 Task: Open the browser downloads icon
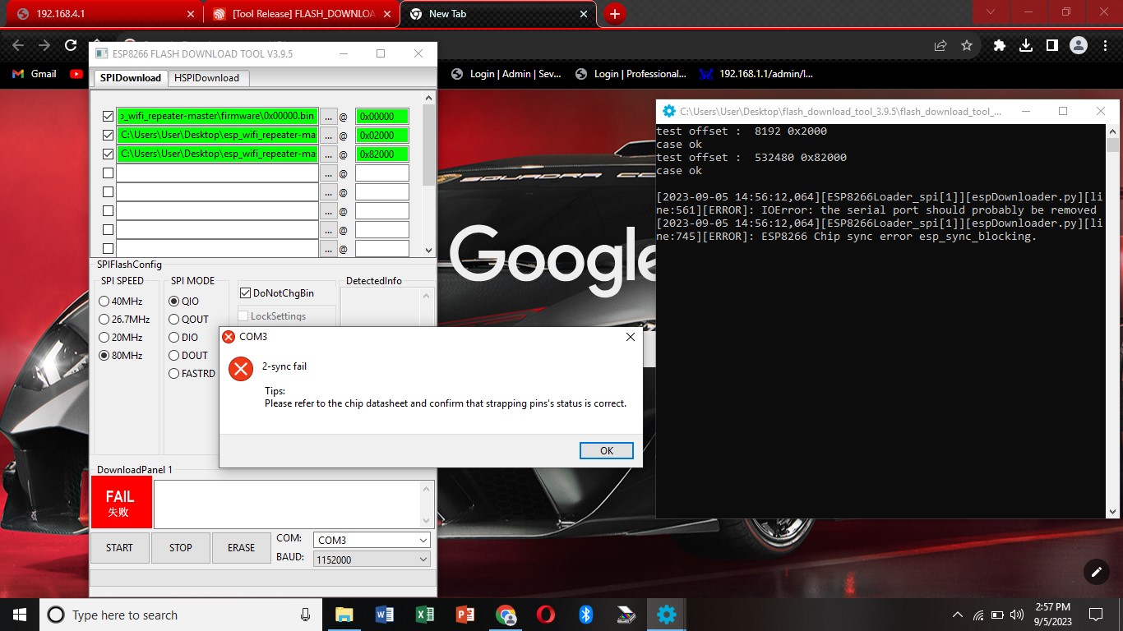[x=1026, y=46]
